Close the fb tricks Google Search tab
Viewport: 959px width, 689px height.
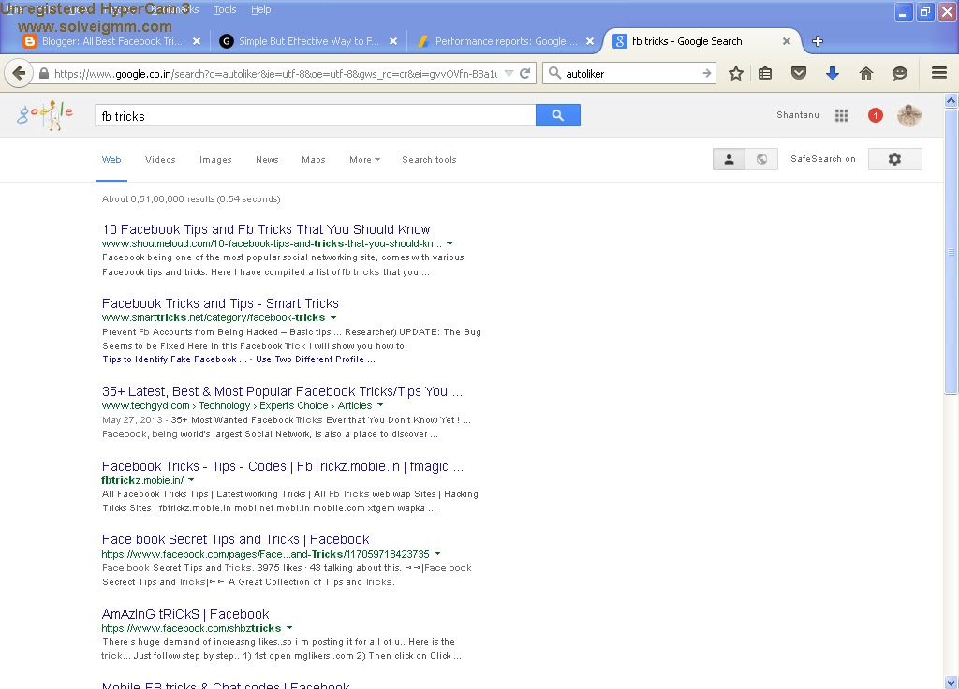[787, 41]
